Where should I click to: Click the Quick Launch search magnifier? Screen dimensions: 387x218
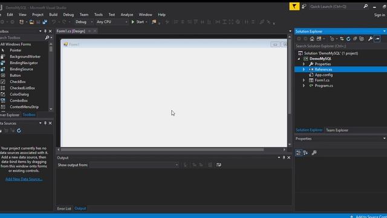[x=365, y=7]
